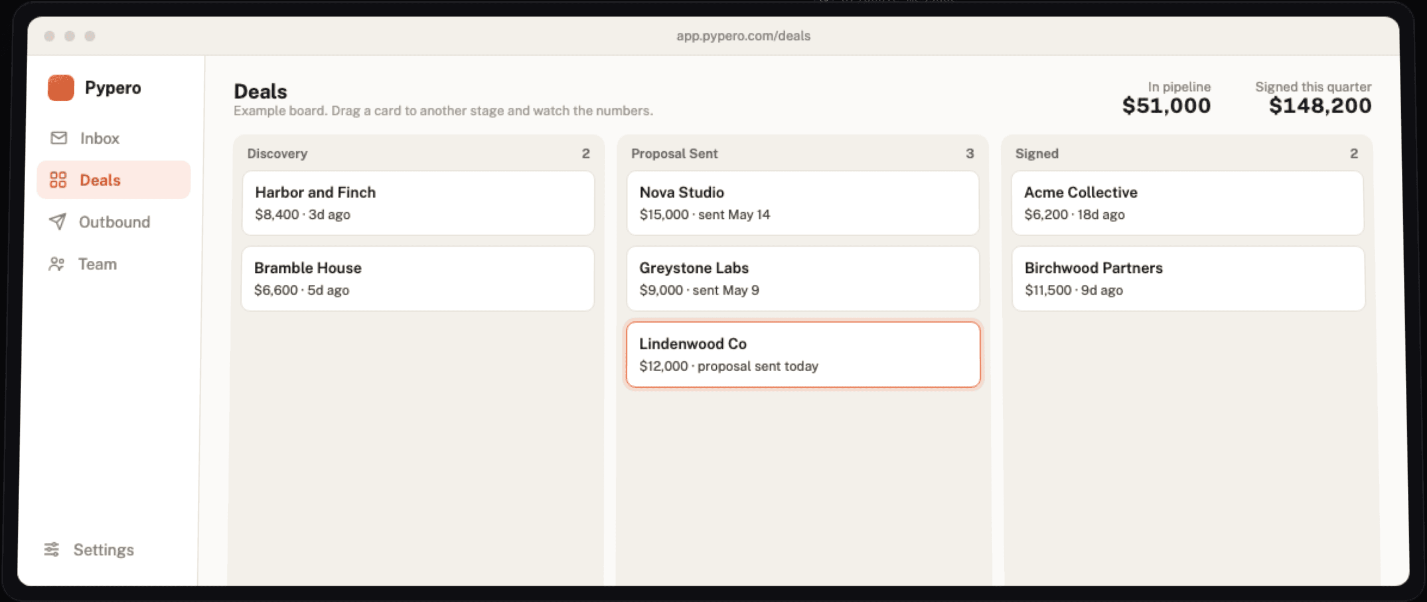1427x602 pixels.
Task: Click the Proposal Sent count 3
Action: [969, 153]
